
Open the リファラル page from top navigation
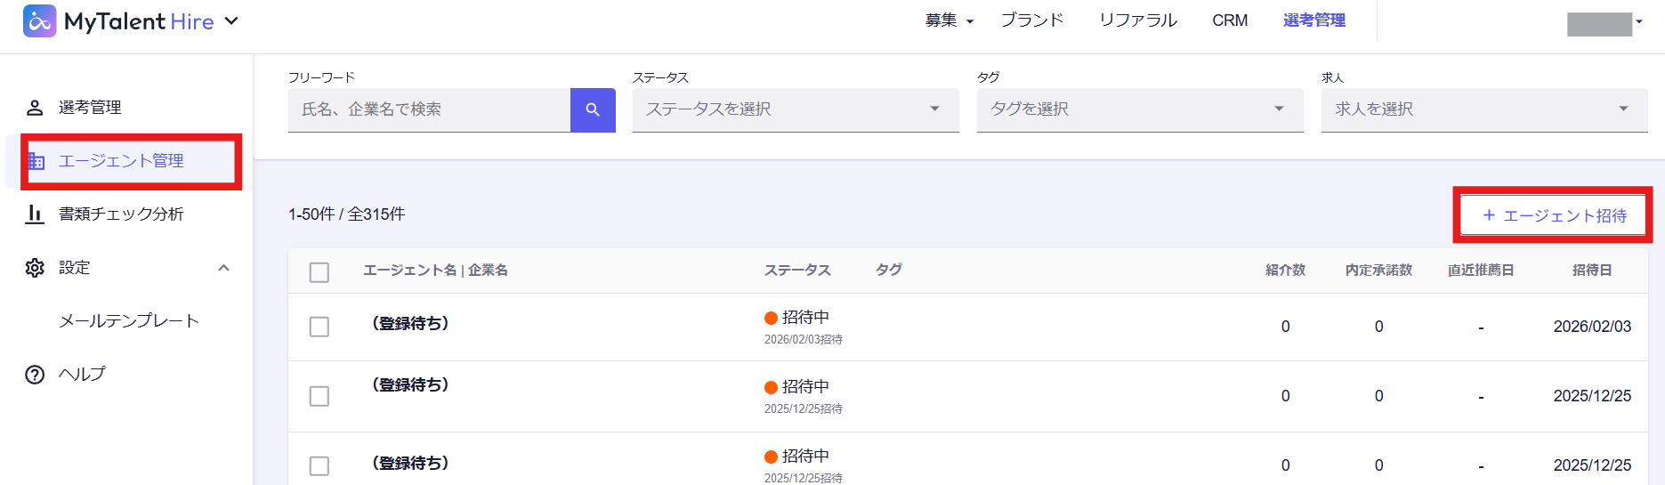click(x=1137, y=20)
